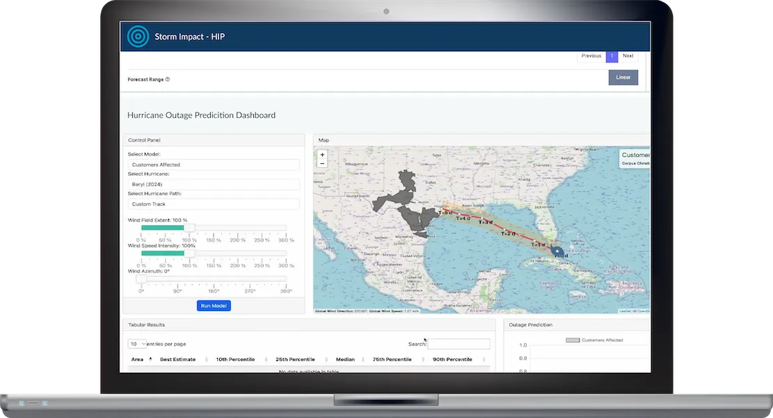Click the Linear button
This screenshot has height=418, width=773.
click(623, 77)
